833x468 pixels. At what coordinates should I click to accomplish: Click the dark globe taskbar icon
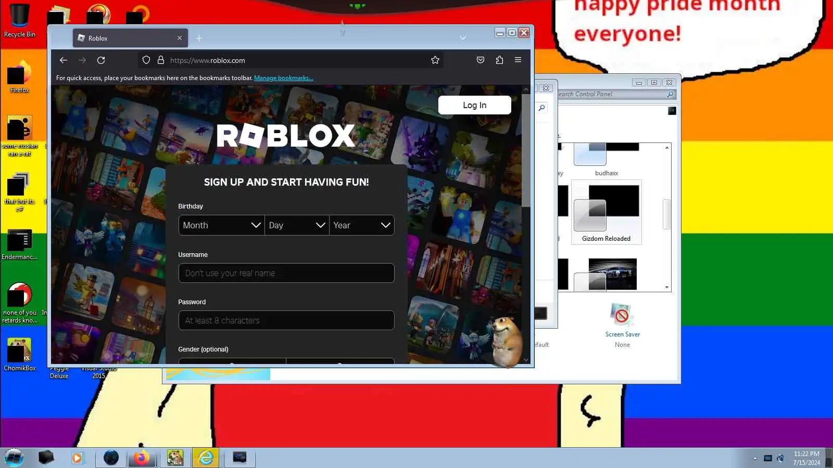click(x=111, y=458)
